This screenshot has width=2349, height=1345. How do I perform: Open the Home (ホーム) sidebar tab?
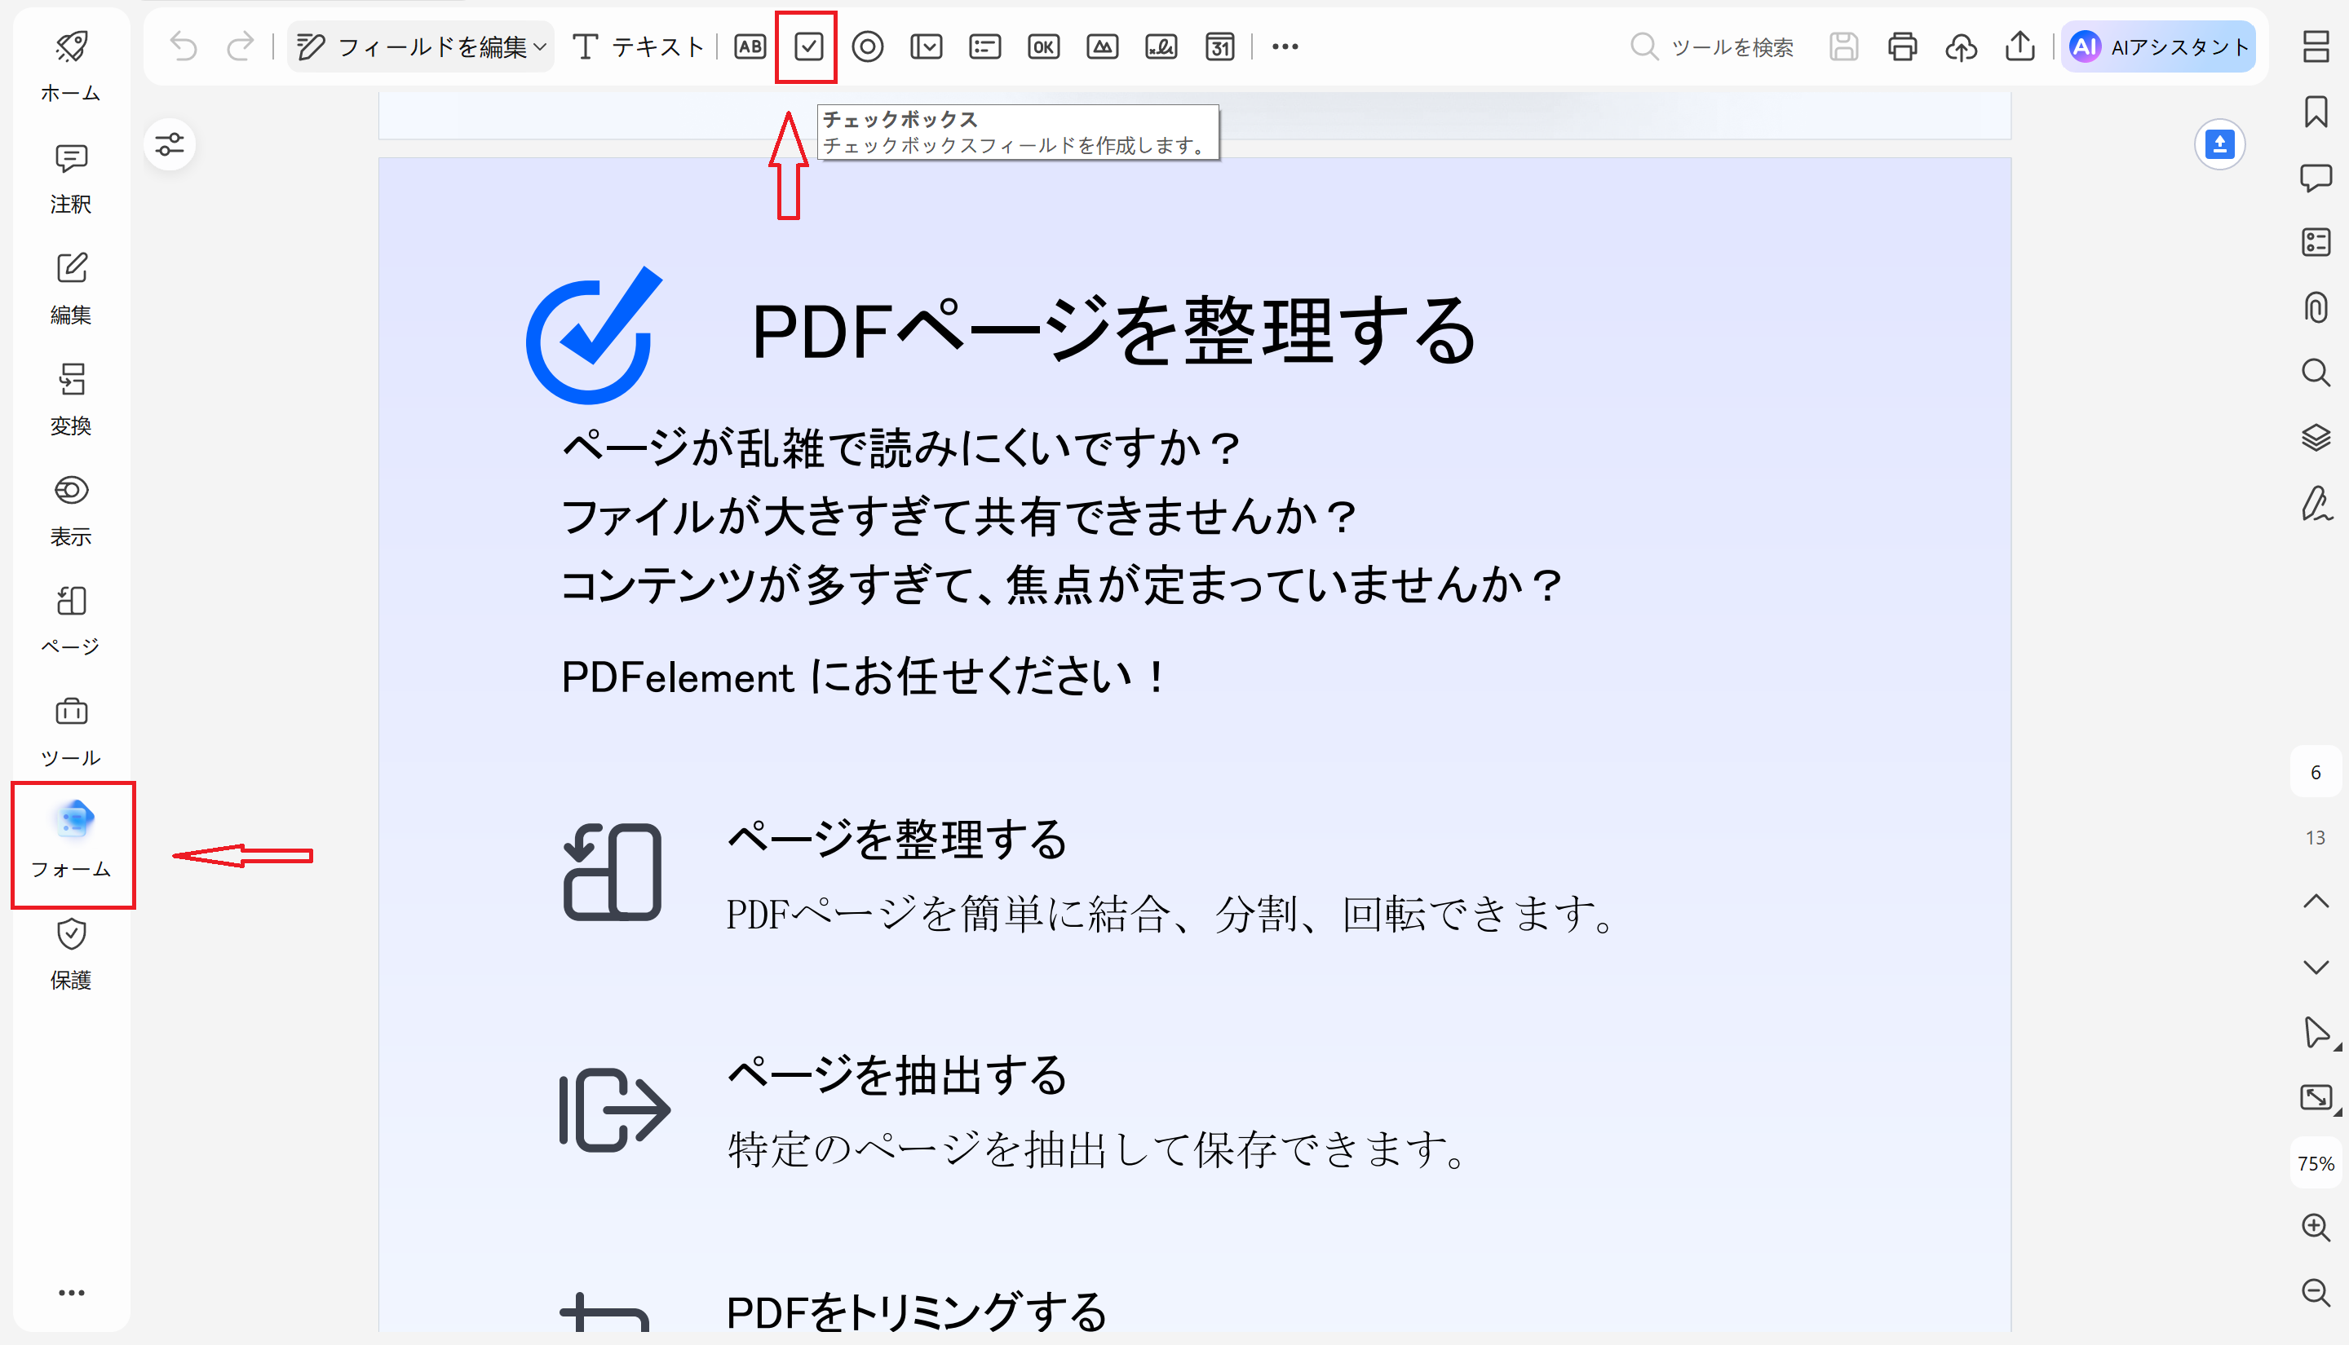(x=71, y=65)
